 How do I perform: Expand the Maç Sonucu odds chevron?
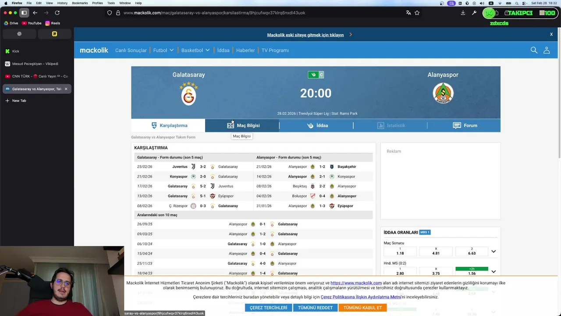tap(494, 251)
